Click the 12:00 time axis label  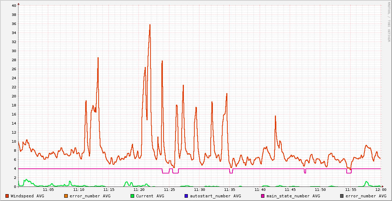tap(380, 189)
